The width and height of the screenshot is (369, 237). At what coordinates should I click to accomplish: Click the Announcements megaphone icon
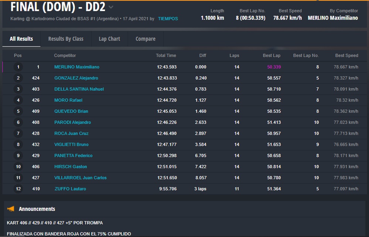point(11,209)
